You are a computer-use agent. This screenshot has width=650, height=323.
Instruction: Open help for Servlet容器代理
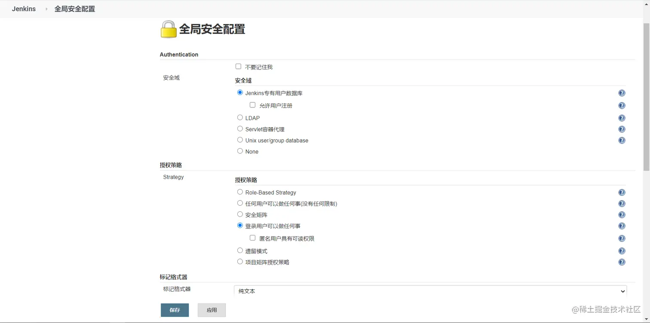(x=622, y=129)
